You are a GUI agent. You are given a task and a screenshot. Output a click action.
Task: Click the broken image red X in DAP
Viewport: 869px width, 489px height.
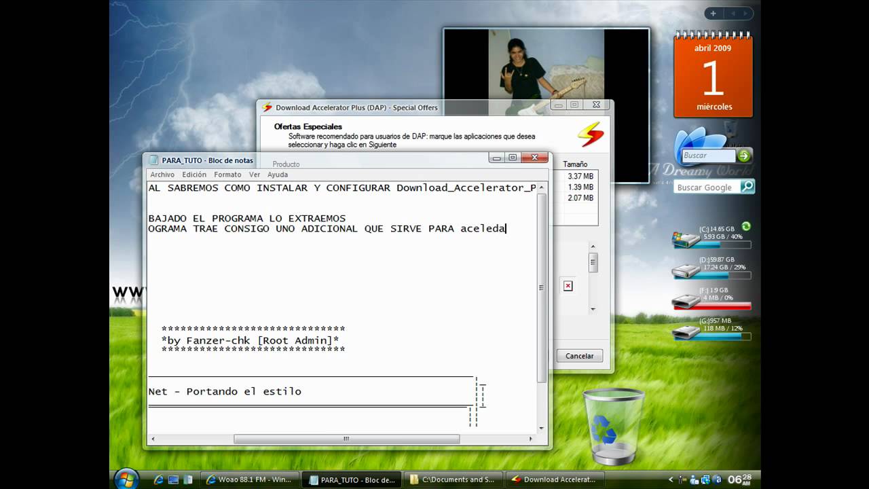pos(568,286)
